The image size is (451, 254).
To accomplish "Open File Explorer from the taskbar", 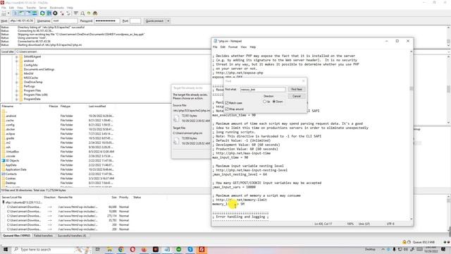I will (110, 249).
